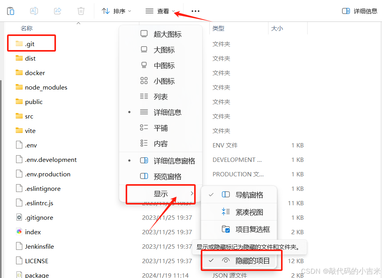Choose 超大图标 view option
The width and height of the screenshot is (382, 278).
[x=160, y=34]
